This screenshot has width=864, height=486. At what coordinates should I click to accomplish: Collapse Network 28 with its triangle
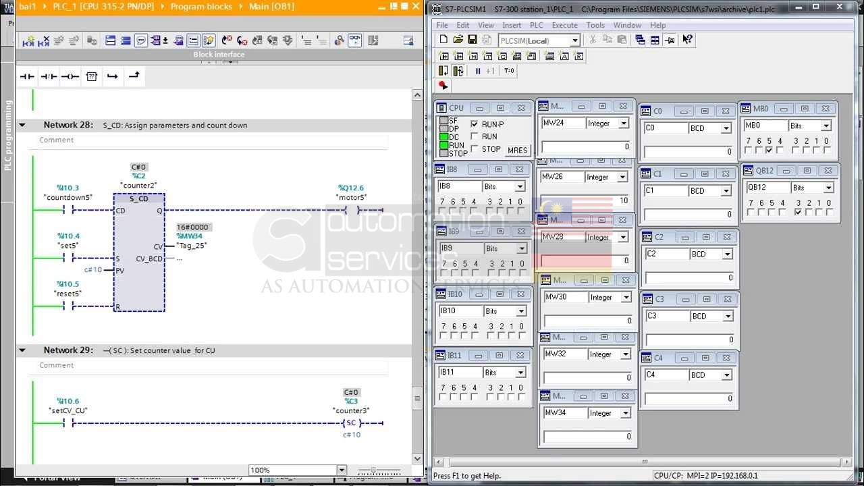(22, 125)
